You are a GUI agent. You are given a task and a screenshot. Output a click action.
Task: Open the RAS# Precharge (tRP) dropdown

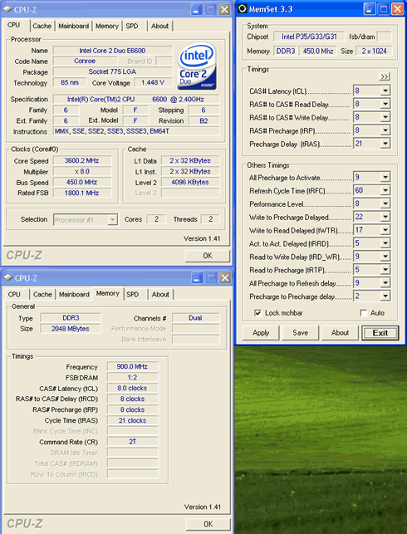(x=385, y=130)
